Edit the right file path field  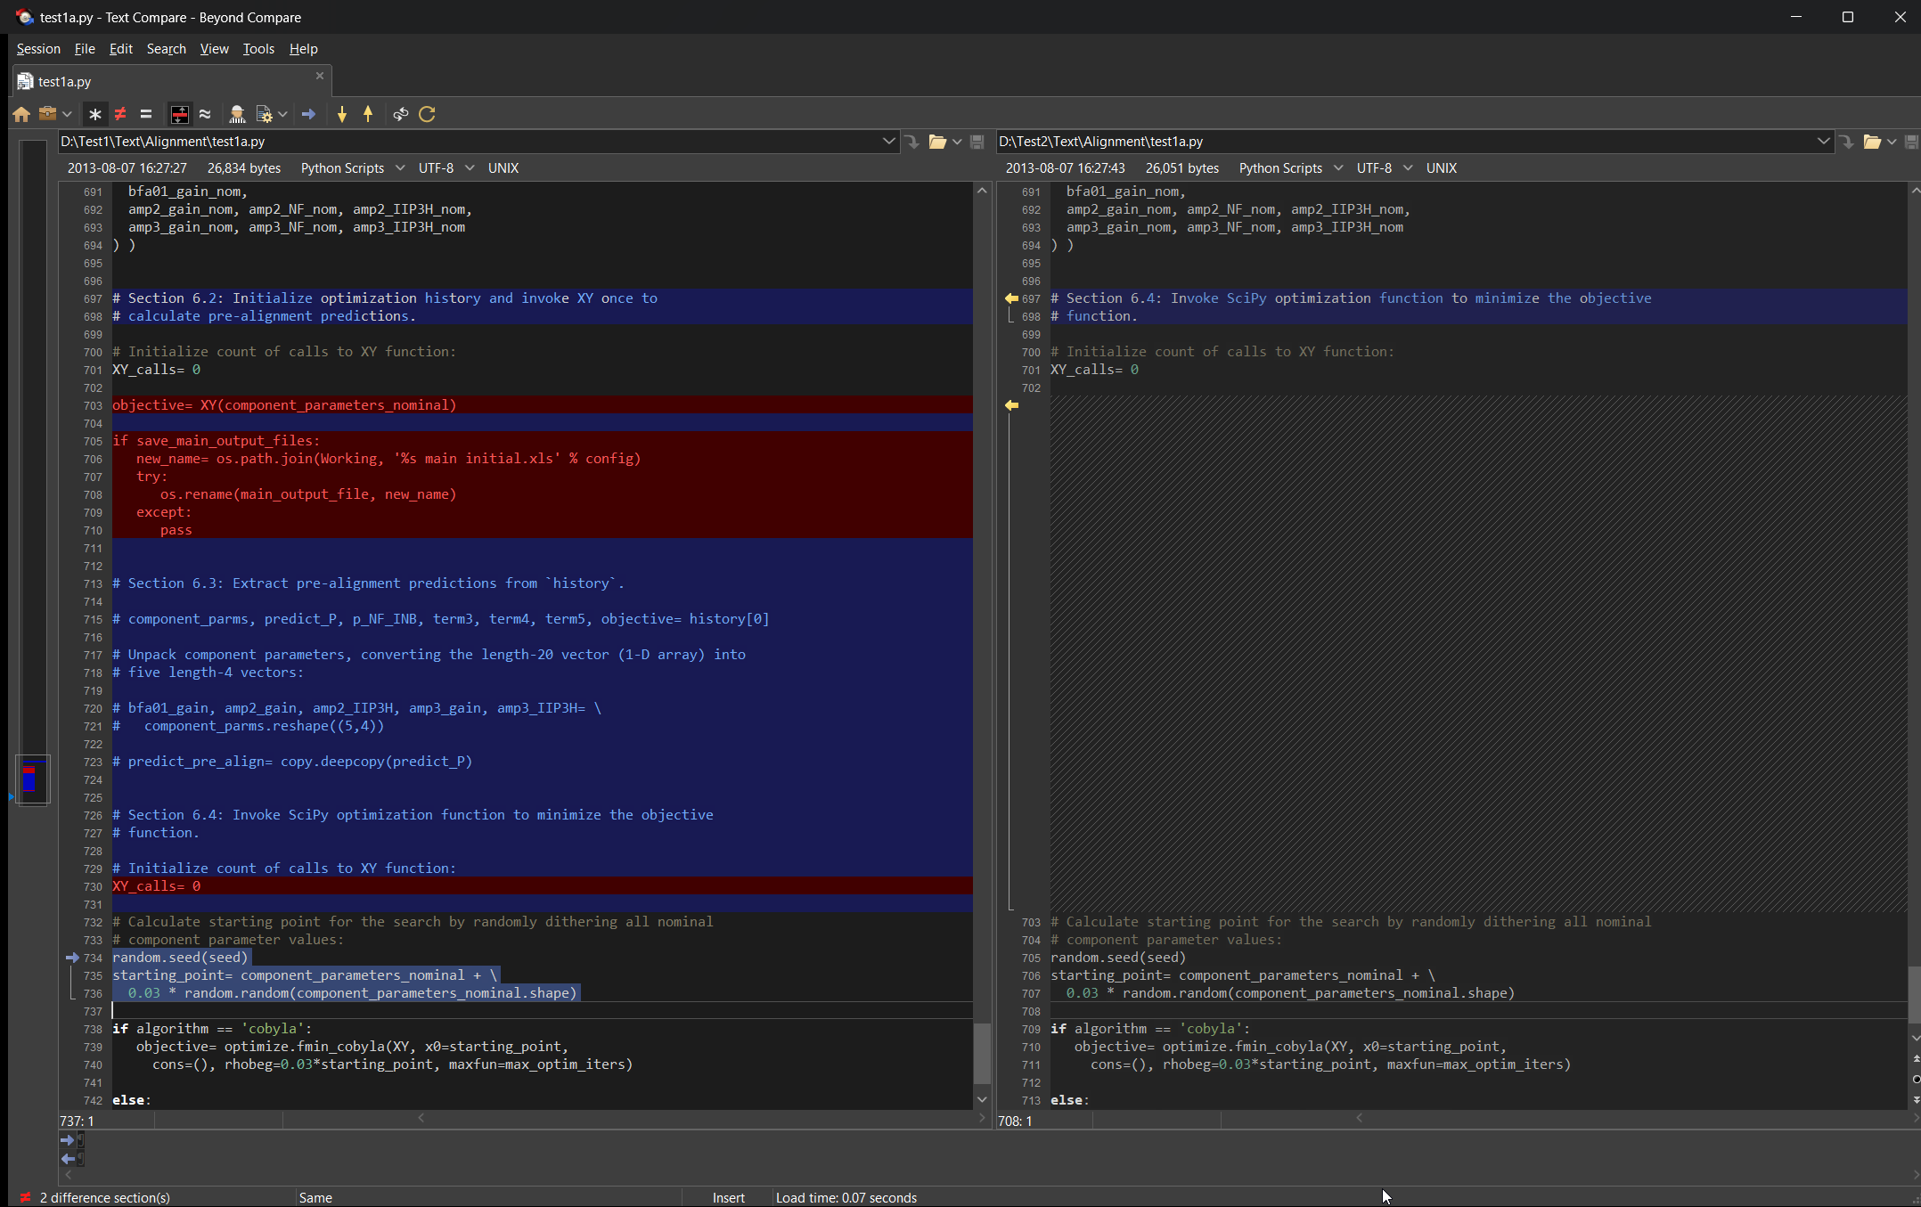pyautogui.click(x=1406, y=142)
